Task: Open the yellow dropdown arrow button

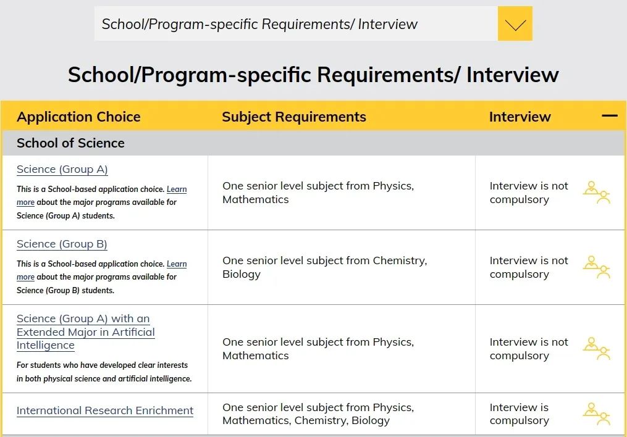Action: [515, 23]
